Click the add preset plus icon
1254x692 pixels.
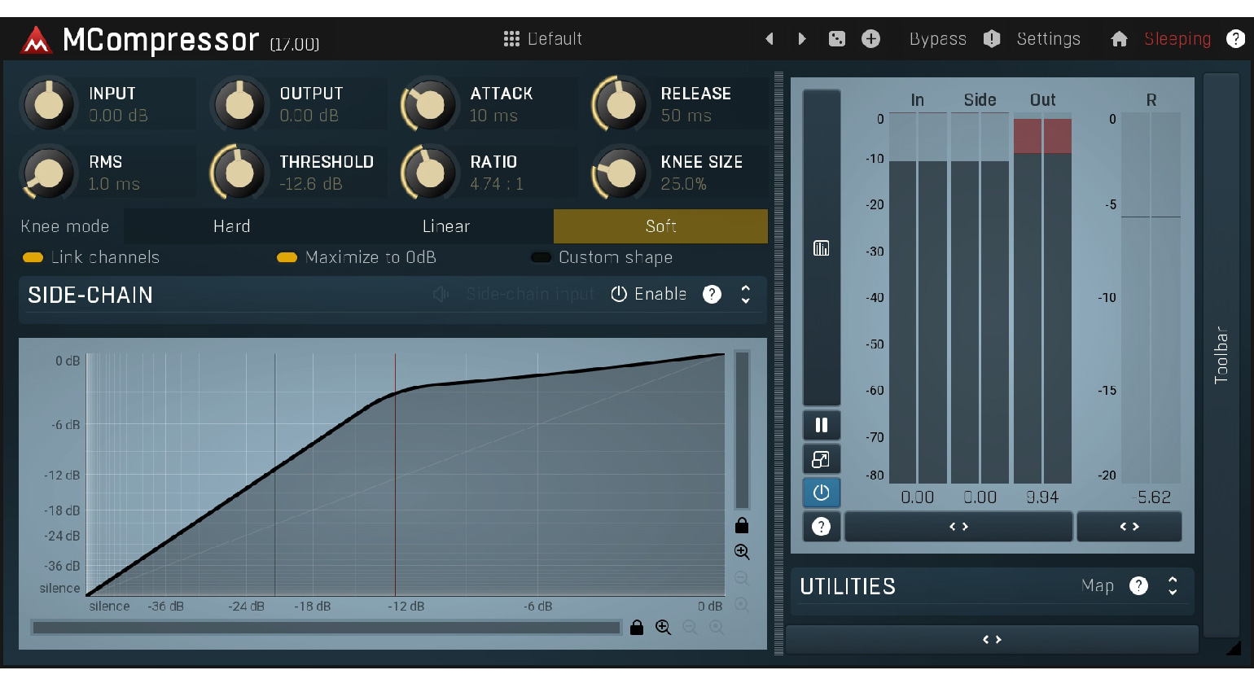(x=870, y=39)
